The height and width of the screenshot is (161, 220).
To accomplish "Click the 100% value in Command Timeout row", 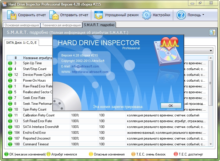I will click(75, 144).
